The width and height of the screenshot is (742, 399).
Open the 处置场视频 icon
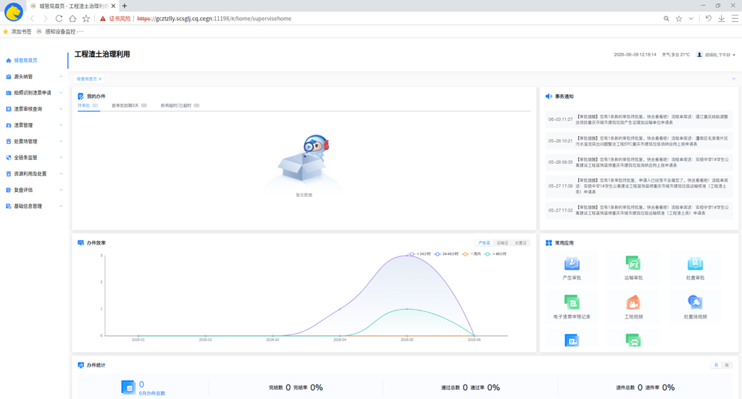pyautogui.click(x=695, y=302)
